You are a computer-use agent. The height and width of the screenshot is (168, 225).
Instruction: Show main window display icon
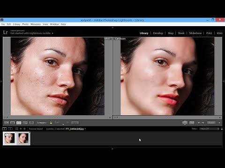coord(5,129)
